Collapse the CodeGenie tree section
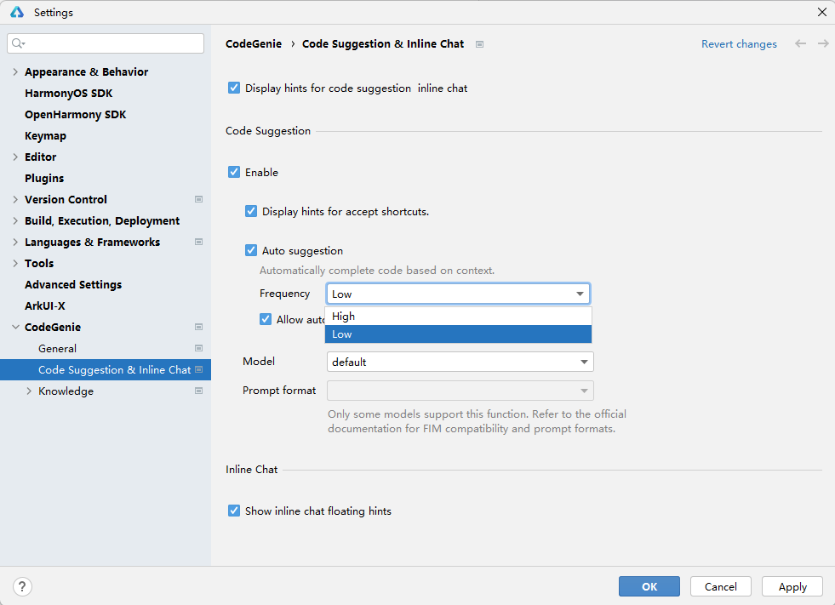The height and width of the screenshot is (605, 835). 15,328
